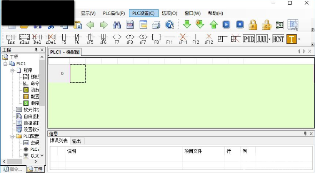Switch to the 输出 tab
This screenshot has height=173, width=315.
76,141
